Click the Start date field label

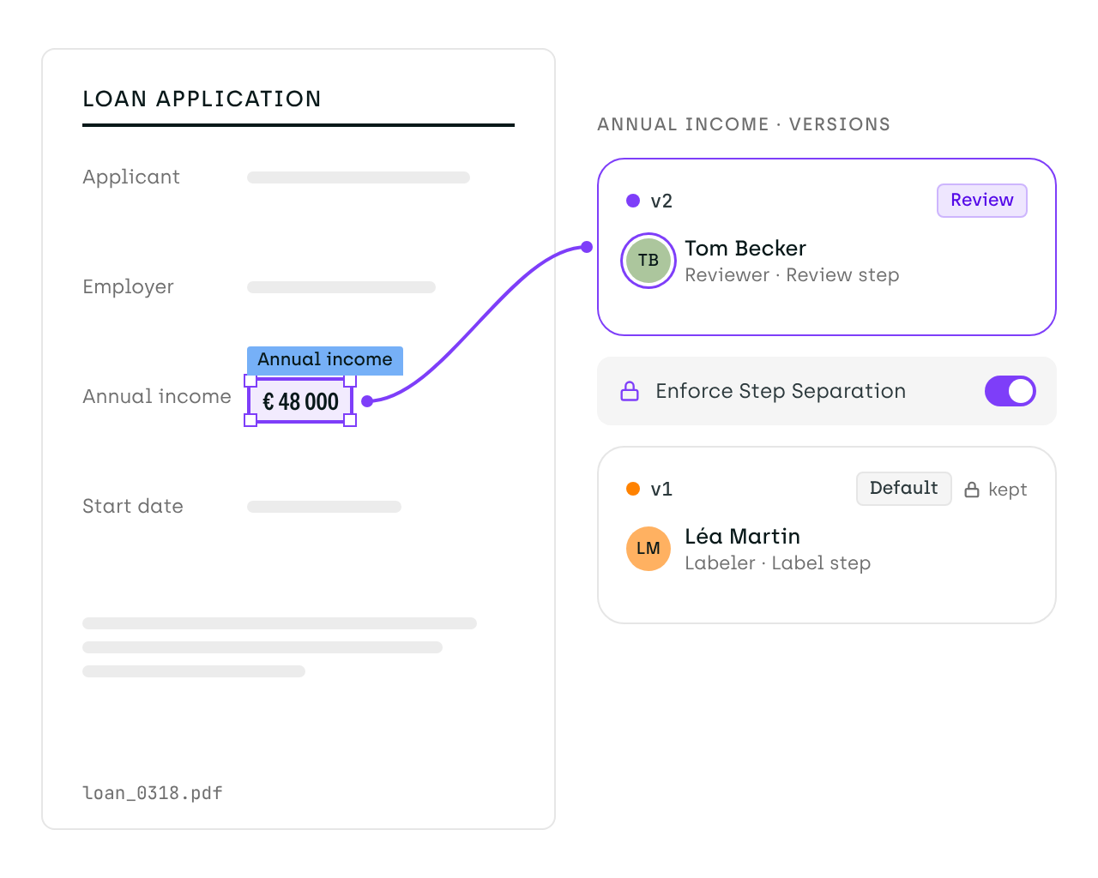[x=133, y=507]
